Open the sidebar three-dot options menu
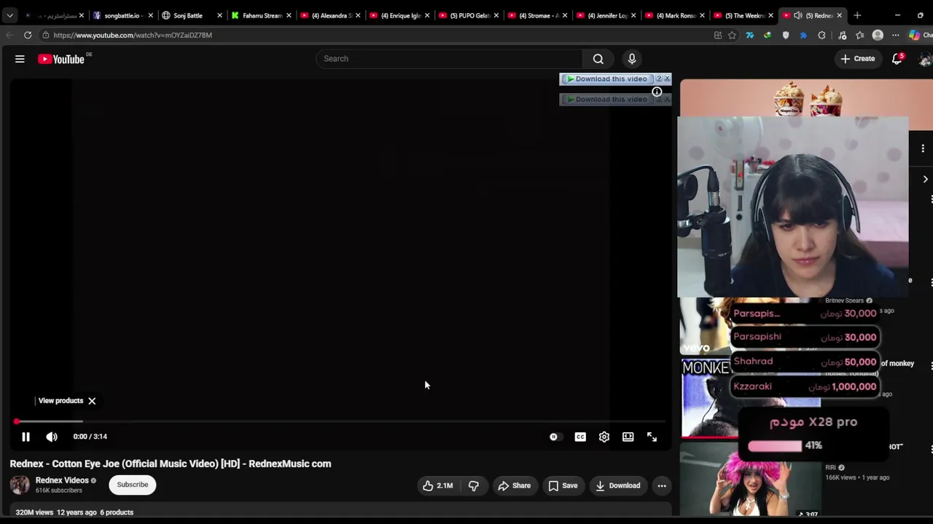The height and width of the screenshot is (524, 933). click(x=923, y=148)
